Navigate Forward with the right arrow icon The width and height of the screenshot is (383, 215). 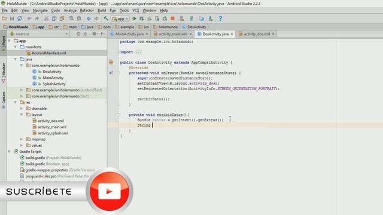tap(96, 19)
